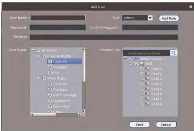Screen dimensions: 194x131
Task: Open the Role dropdown arrow
Action: pos(150,18)
